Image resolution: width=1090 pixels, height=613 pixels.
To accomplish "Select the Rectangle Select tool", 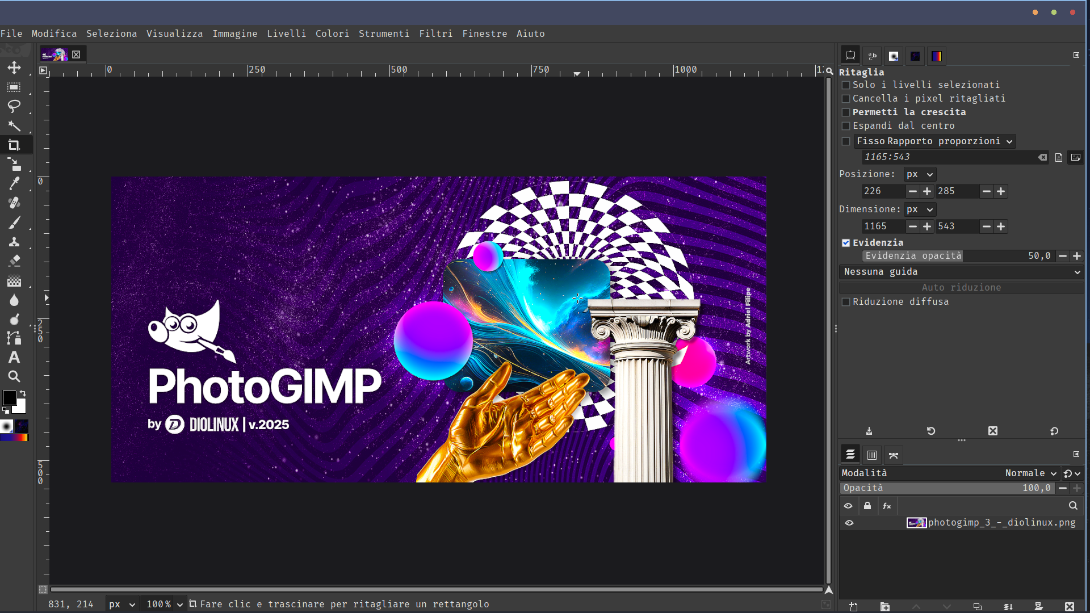I will click(14, 87).
